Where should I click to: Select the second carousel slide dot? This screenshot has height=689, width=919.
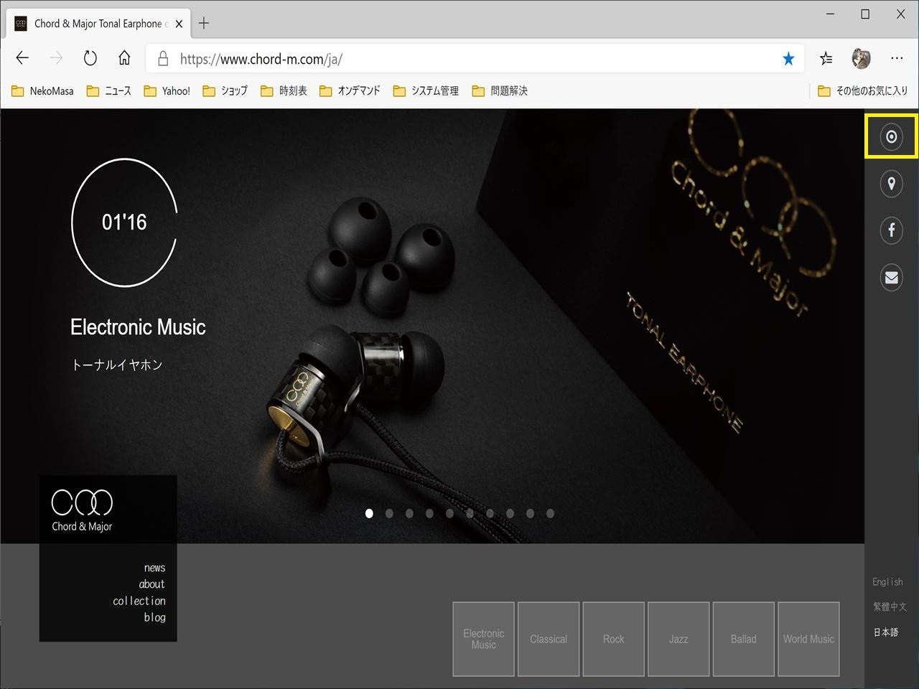[x=389, y=513]
